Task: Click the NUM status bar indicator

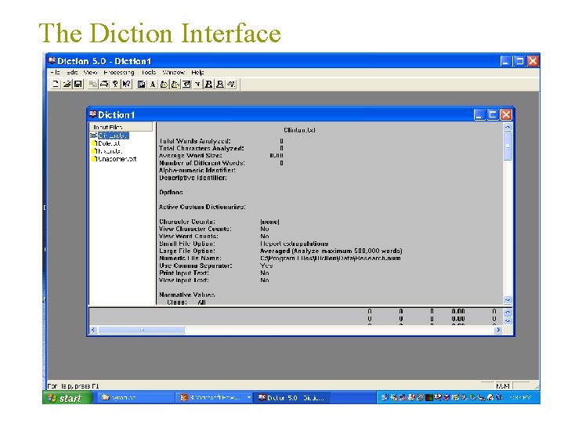Action: [x=502, y=386]
